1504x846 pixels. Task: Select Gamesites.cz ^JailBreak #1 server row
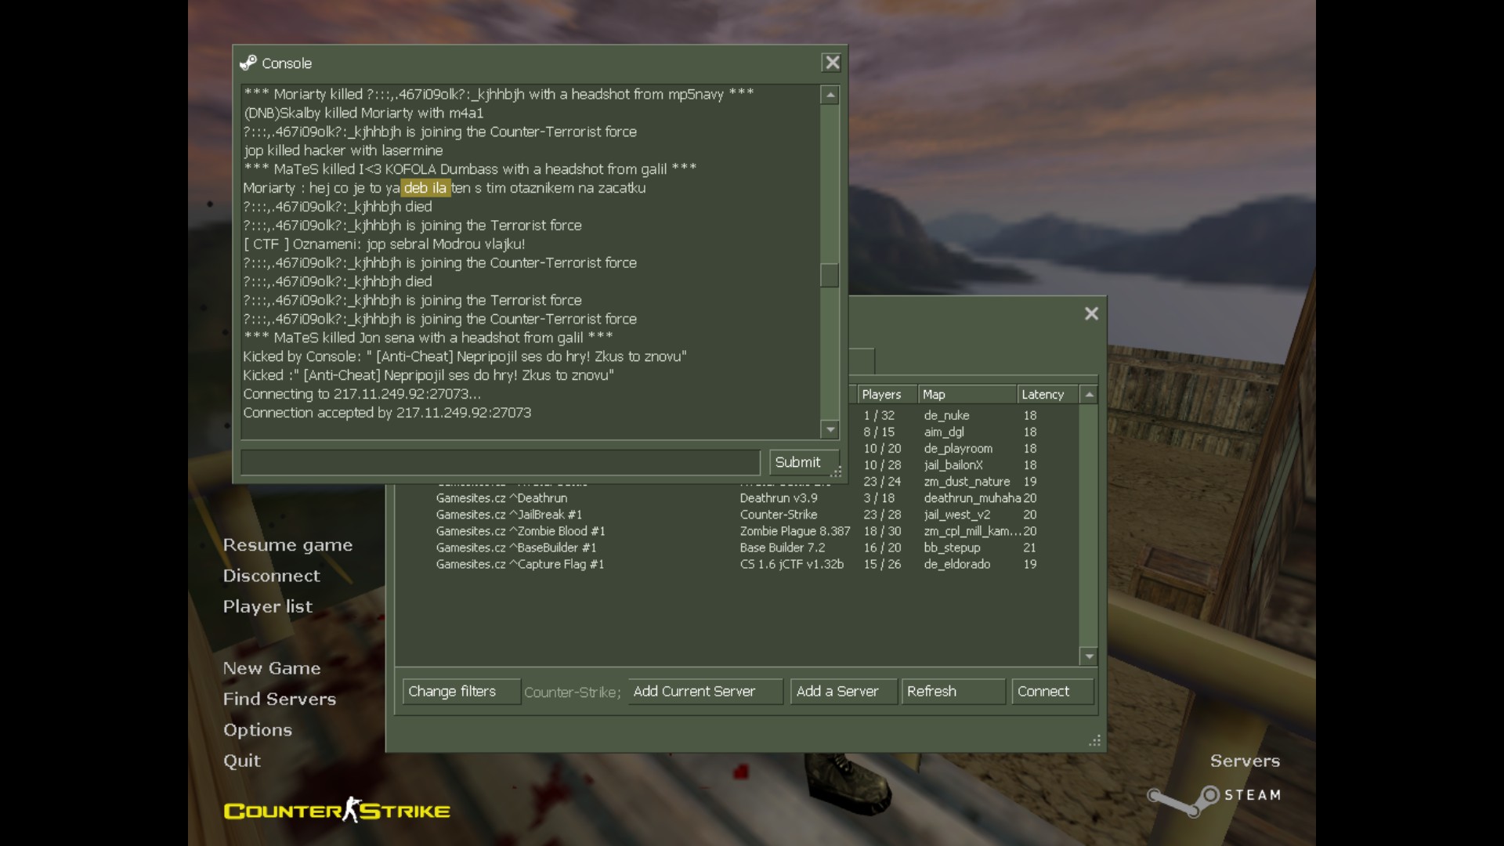(736, 515)
